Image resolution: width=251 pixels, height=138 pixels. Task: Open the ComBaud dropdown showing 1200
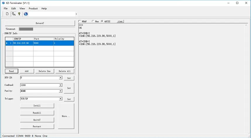point(60,85)
